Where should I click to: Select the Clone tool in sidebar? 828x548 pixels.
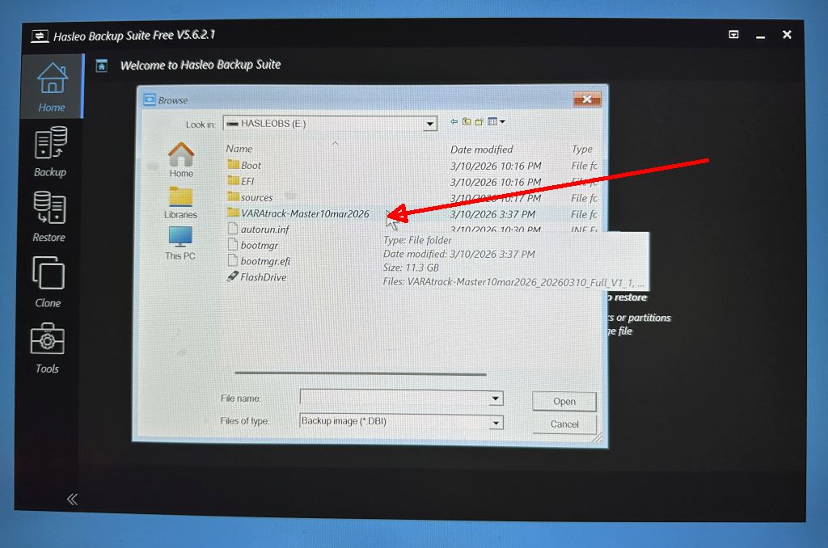(48, 282)
